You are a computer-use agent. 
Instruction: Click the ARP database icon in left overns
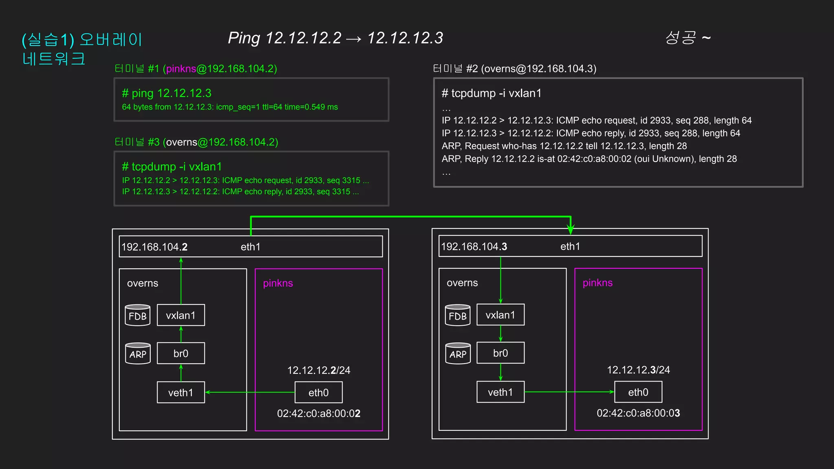[x=138, y=354]
